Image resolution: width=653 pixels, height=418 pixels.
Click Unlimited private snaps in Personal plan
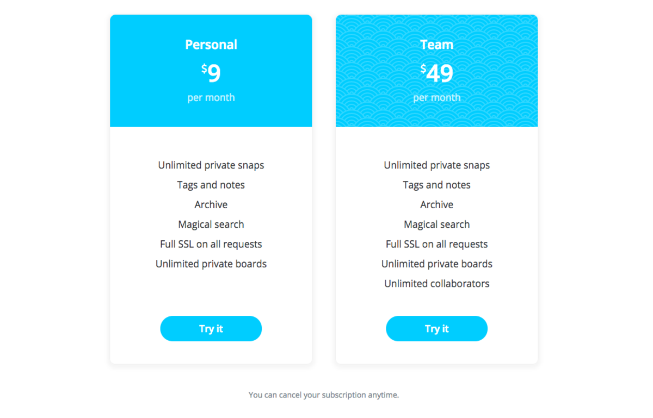[211, 165]
